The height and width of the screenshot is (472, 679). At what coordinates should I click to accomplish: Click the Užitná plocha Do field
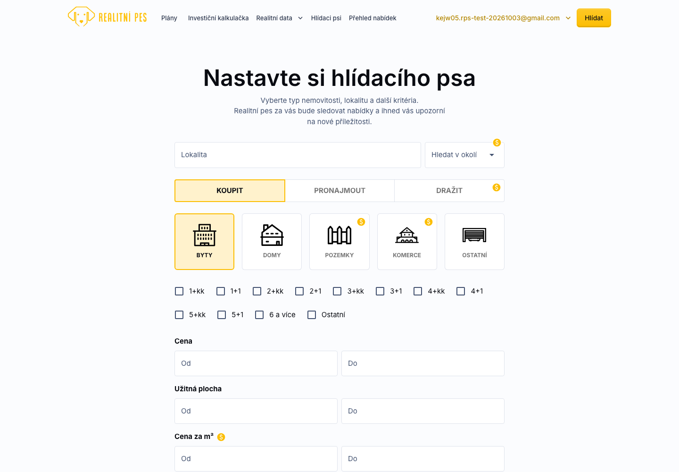point(423,411)
